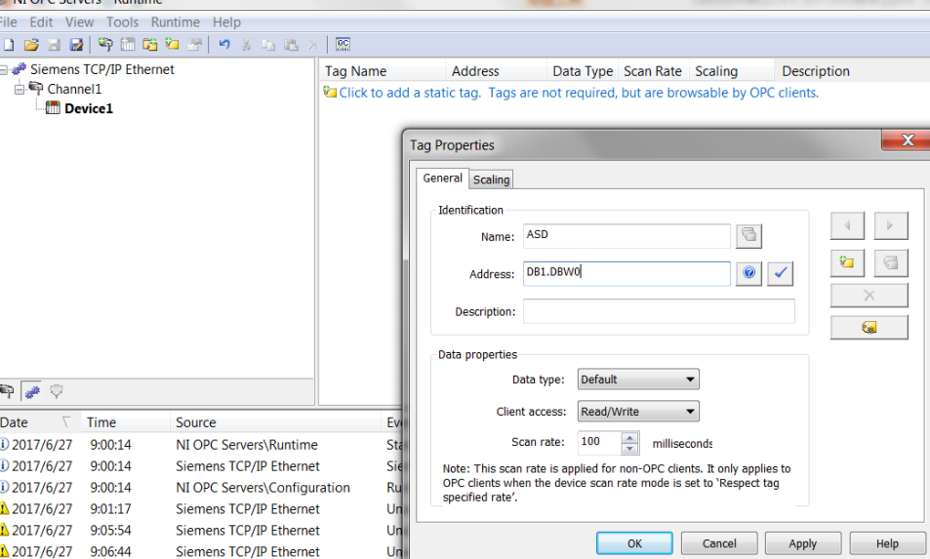Open the Tools menu

[122, 22]
